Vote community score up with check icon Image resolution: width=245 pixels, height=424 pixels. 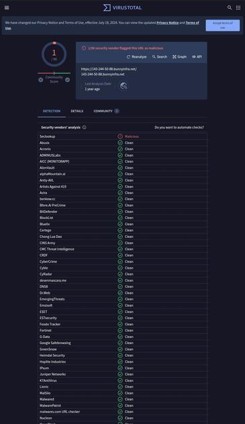point(67,80)
